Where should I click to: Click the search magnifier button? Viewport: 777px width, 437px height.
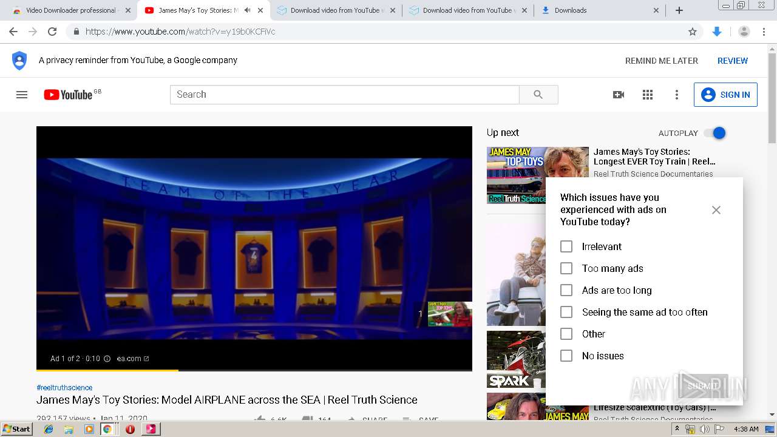(538, 95)
